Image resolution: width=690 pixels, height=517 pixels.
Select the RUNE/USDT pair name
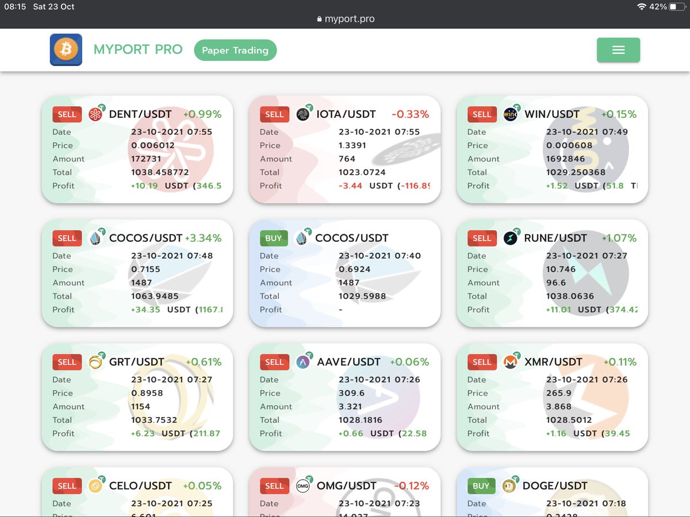555,238
